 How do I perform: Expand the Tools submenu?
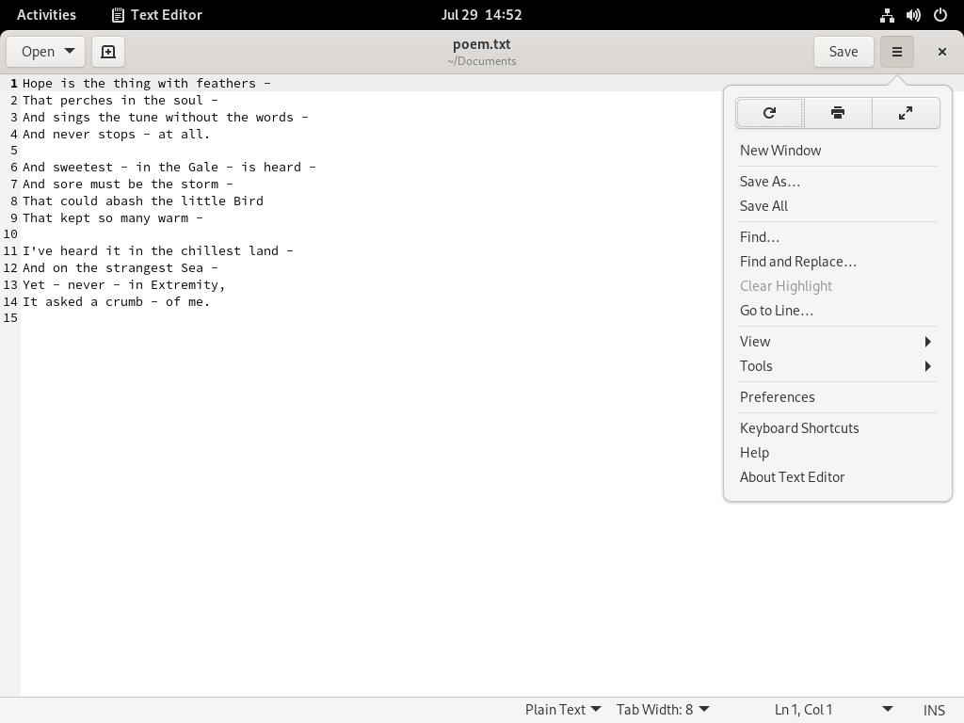point(837,366)
